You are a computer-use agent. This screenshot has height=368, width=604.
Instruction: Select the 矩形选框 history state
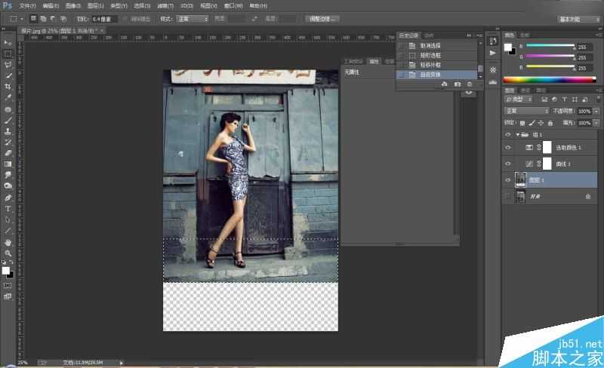coord(430,55)
